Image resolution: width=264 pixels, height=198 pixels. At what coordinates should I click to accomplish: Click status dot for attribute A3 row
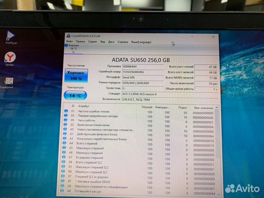pos(65,138)
